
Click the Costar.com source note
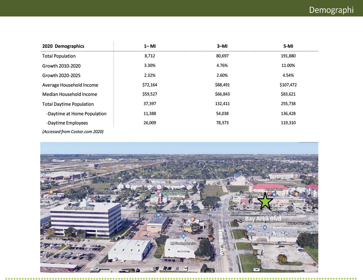coord(73,132)
